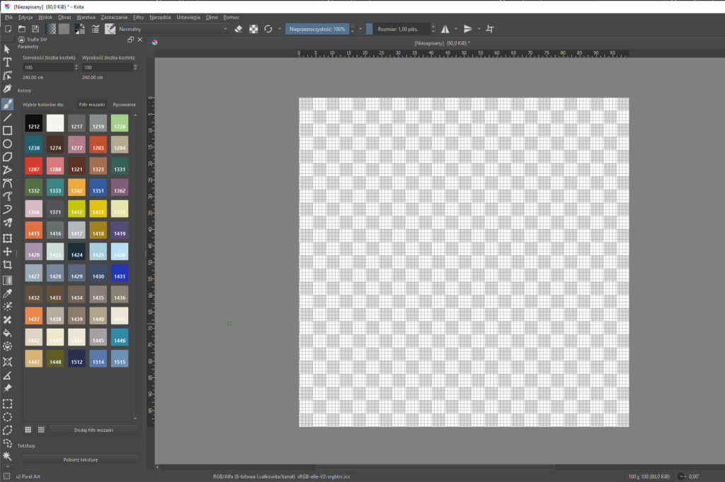This screenshot has height=482, width=725.
Task: Open the Filtry menu
Action: pyautogui.click(x=139, y=16)
